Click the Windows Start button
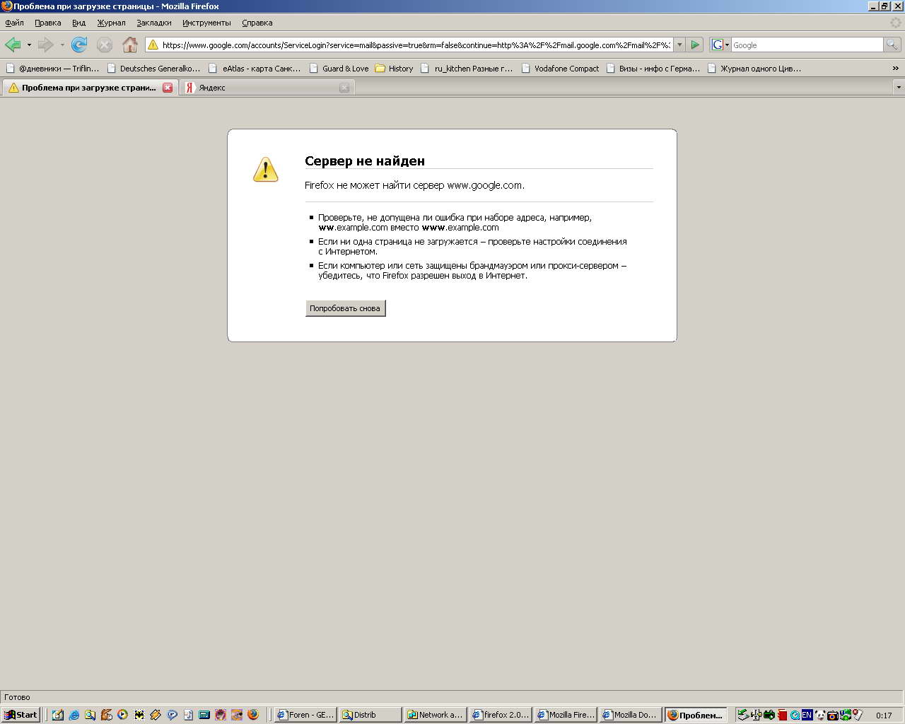Image resolution: width=905 pixels, height=724 pixels. point(21,715)
